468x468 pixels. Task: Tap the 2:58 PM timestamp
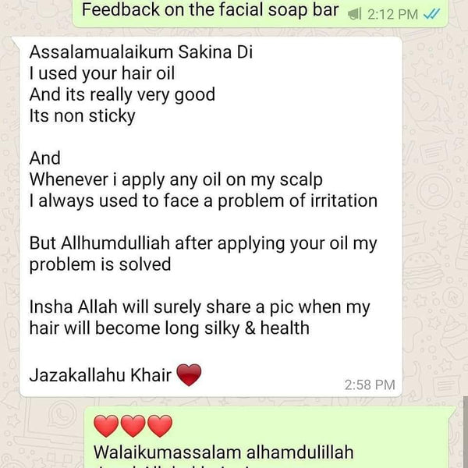tap(370, 385)
